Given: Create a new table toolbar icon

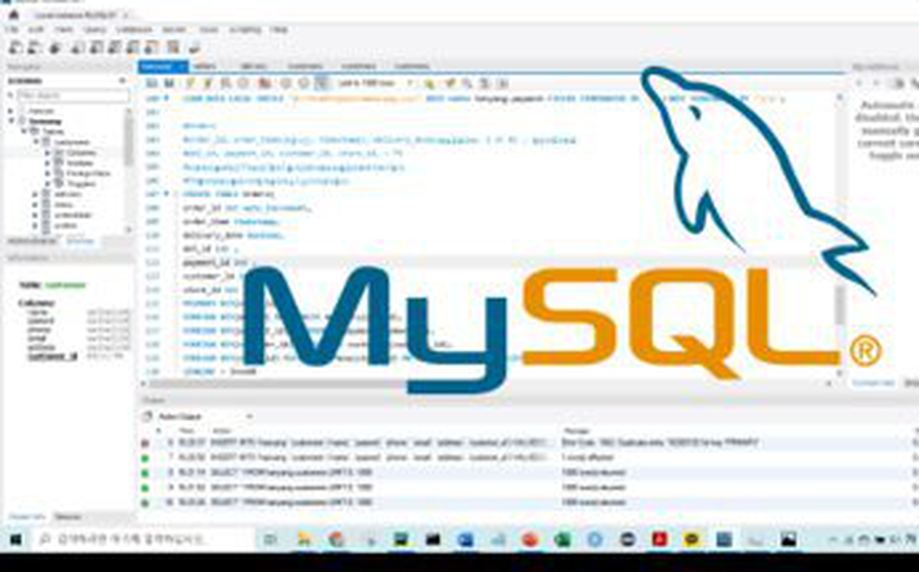Looking at the screenshot, I should click(97, 48).
